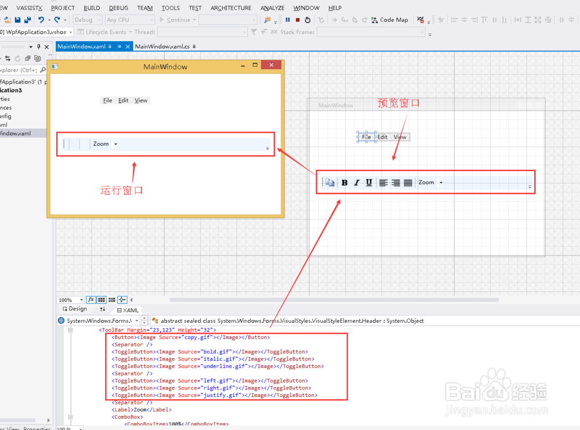
Task: Click Continue to resume debugging
Action: [x=177, y=20]
